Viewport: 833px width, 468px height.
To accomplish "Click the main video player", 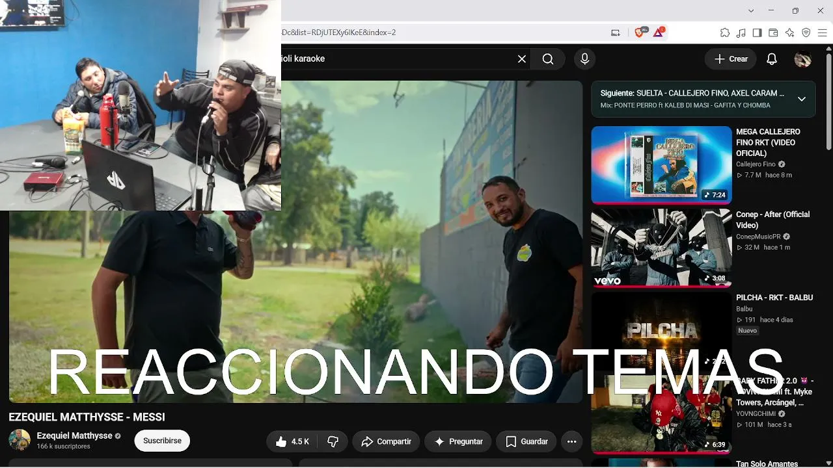I will point(295,242).
